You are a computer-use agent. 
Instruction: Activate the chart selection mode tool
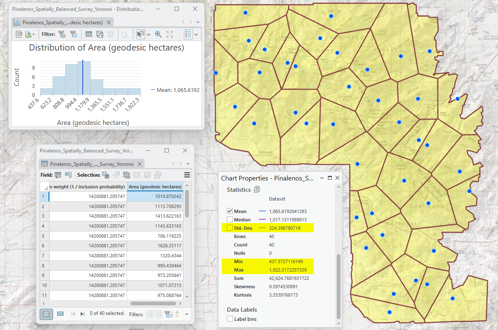140,34
